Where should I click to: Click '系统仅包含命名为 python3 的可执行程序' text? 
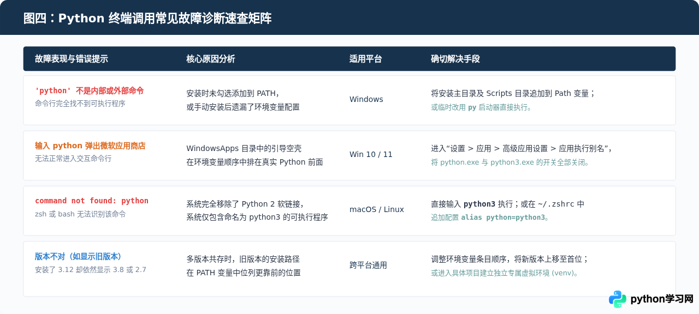tap(257, 217)
